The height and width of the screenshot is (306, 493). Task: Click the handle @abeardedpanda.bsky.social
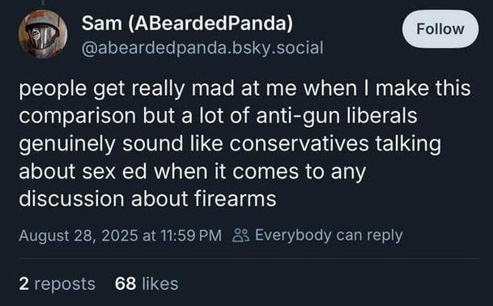[202, 48]
